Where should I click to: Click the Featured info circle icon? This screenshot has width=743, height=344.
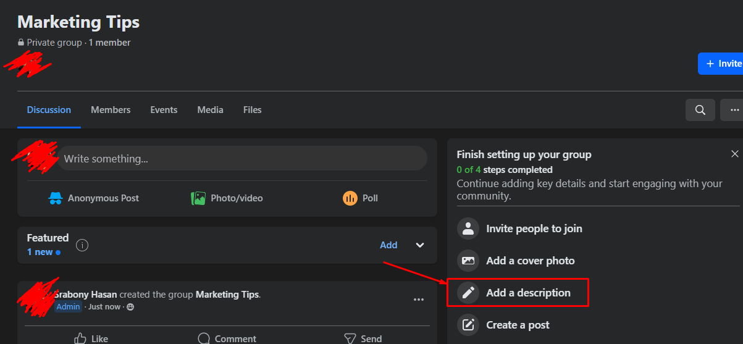point(82,245)
